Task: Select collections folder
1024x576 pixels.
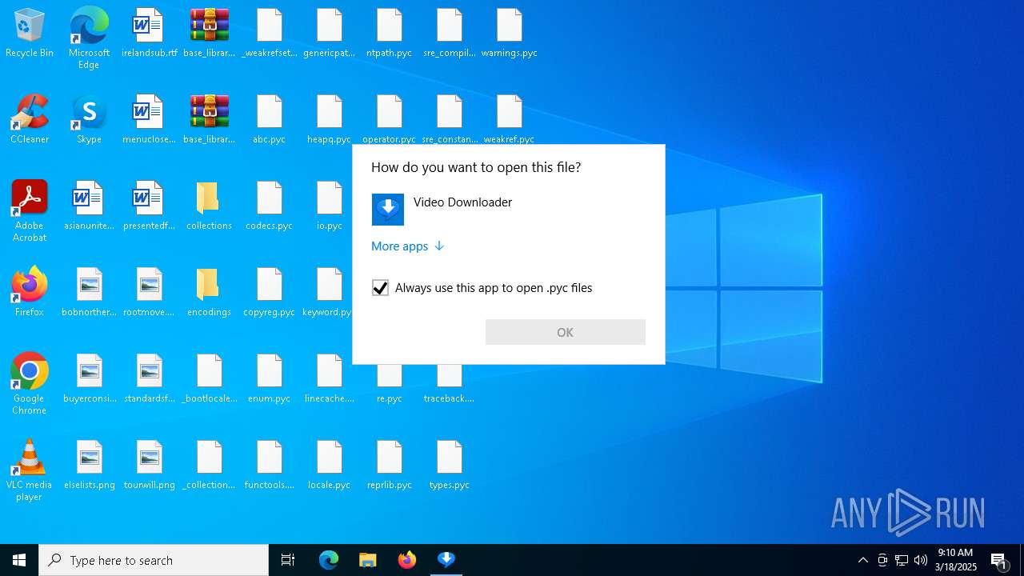Action: pos(210,206)
